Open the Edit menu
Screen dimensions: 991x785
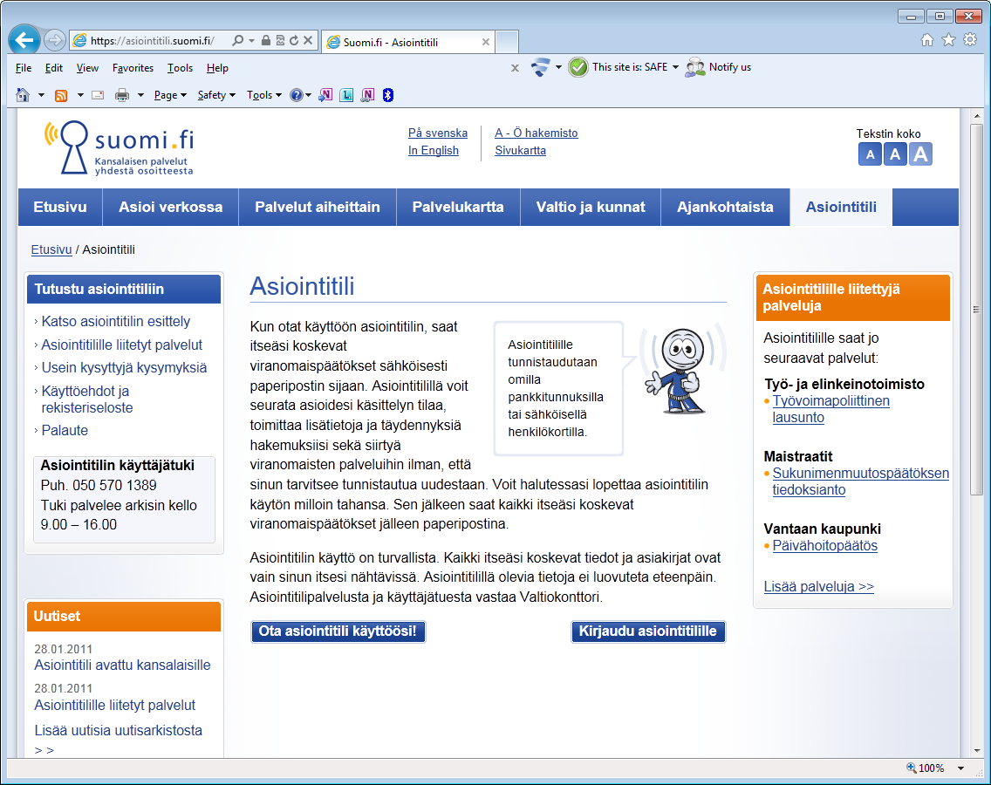[54, 68]
